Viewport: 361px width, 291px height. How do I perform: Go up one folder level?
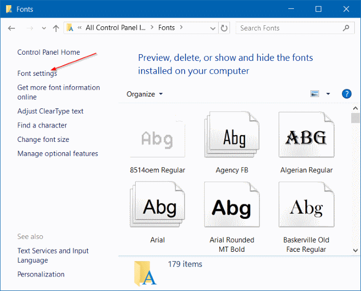click(x=56, y=28)
